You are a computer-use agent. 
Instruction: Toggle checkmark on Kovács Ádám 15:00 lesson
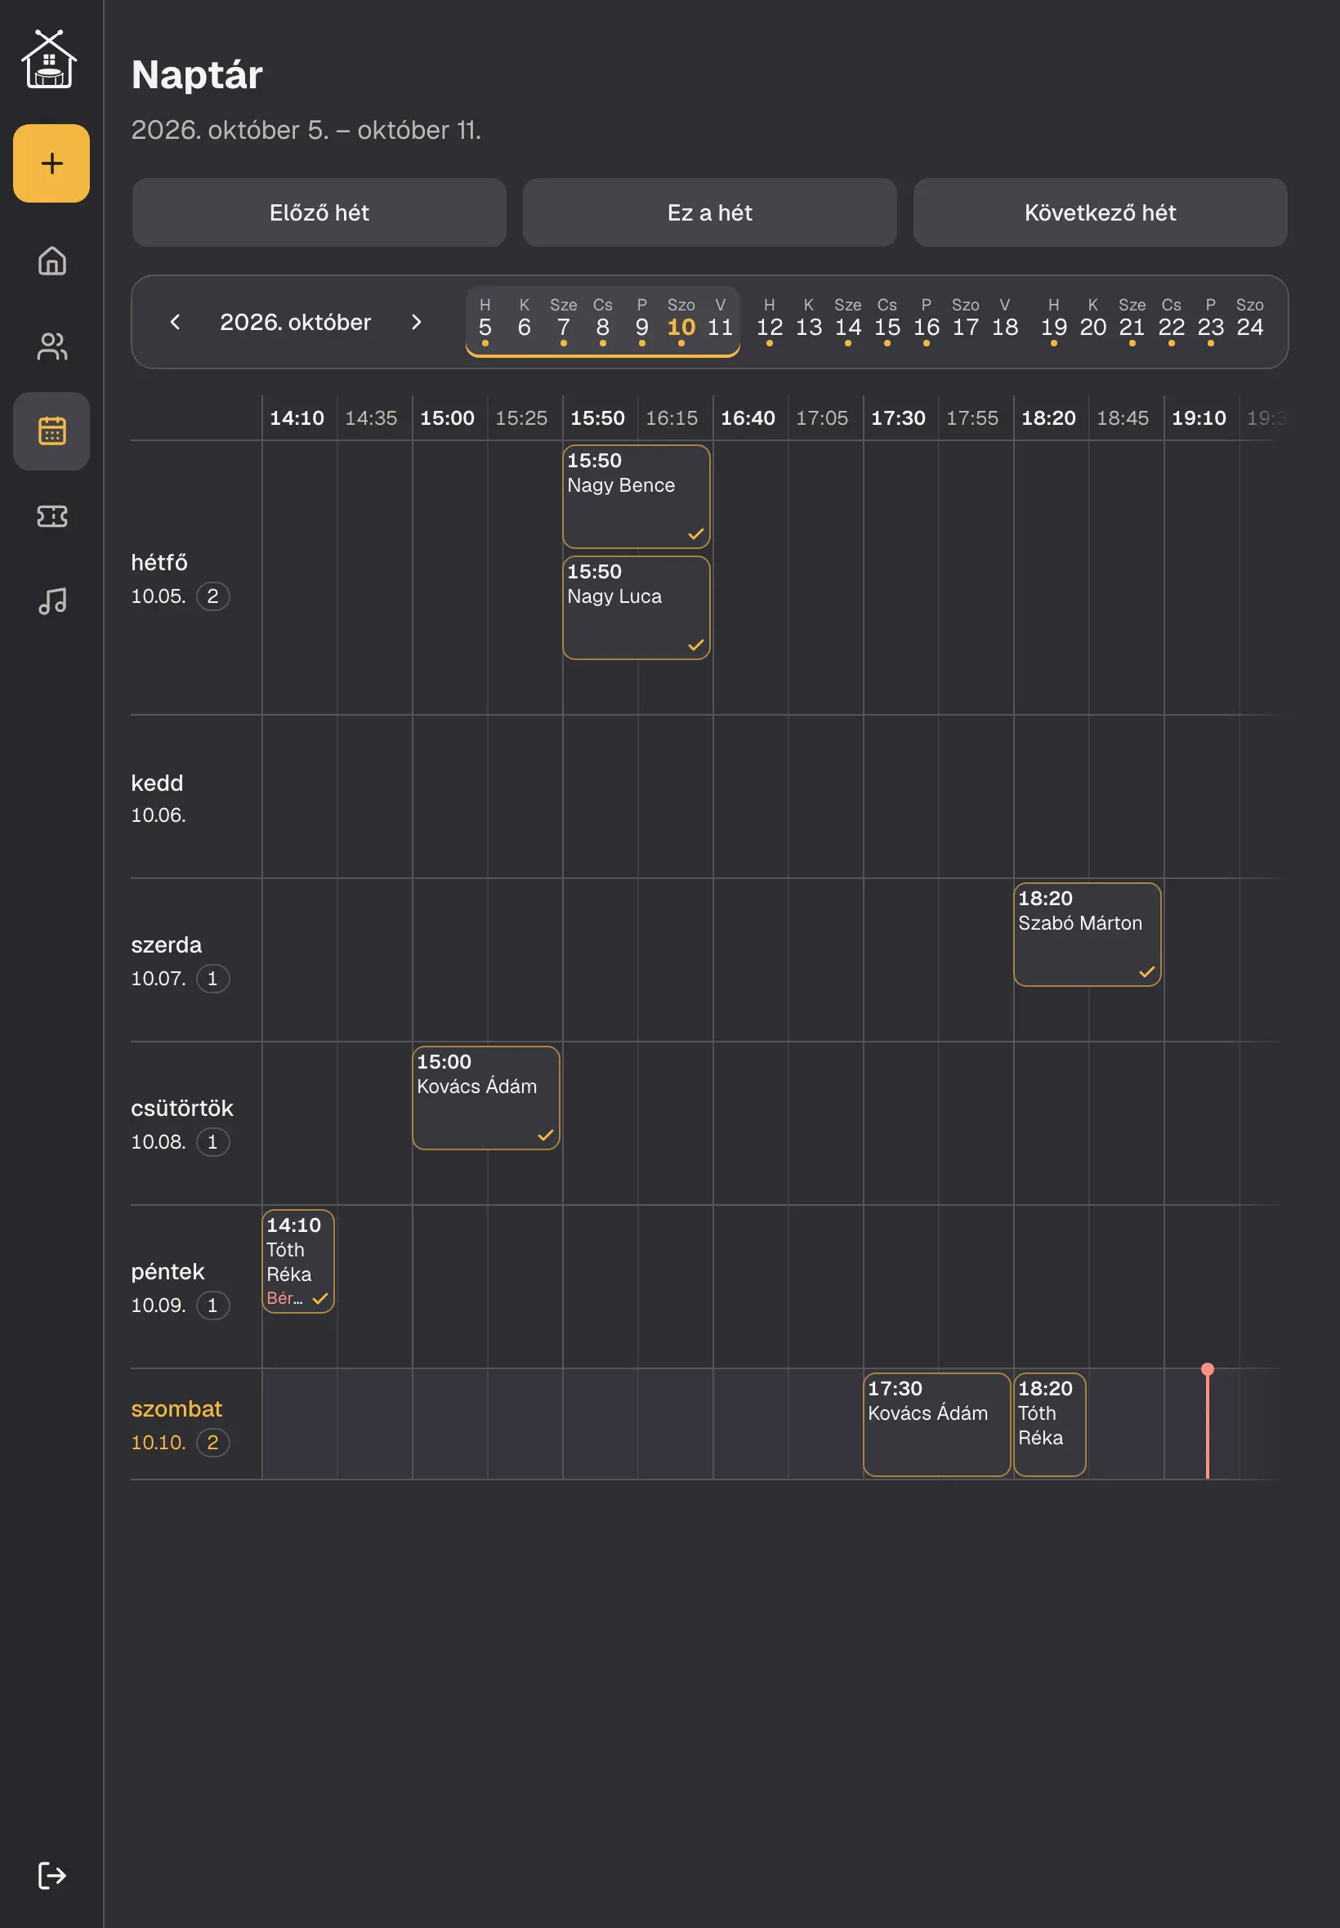click(546, 1136)
